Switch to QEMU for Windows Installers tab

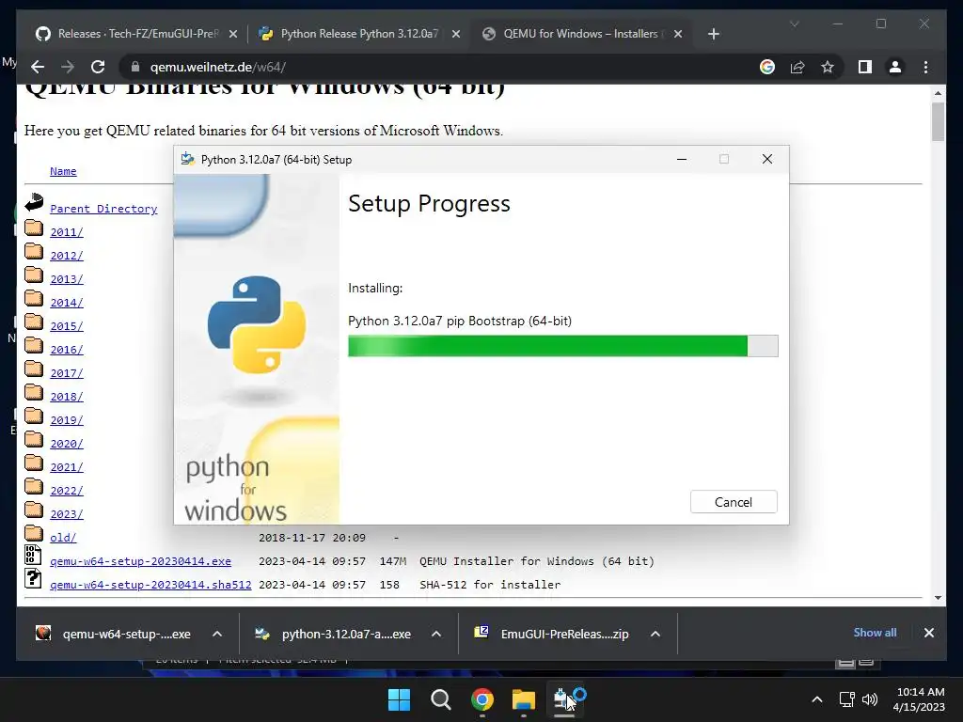(x=581, y=34)
